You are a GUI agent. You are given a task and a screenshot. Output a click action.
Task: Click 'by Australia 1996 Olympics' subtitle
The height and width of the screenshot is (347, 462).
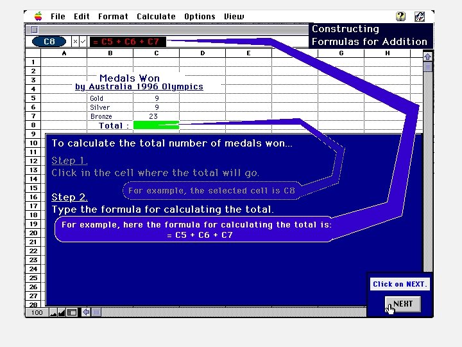[x=139, y=87]
